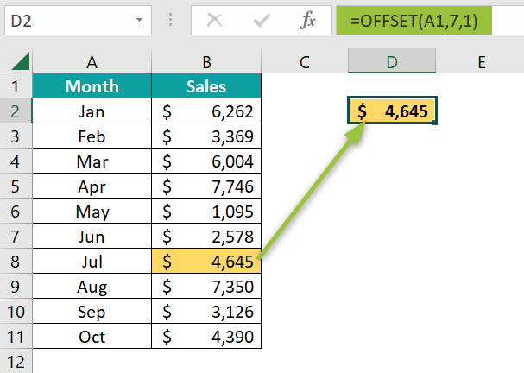524x373 pixels.
Task: Select row 6 header
Action: pyautogui.click(x=16, y=212)
